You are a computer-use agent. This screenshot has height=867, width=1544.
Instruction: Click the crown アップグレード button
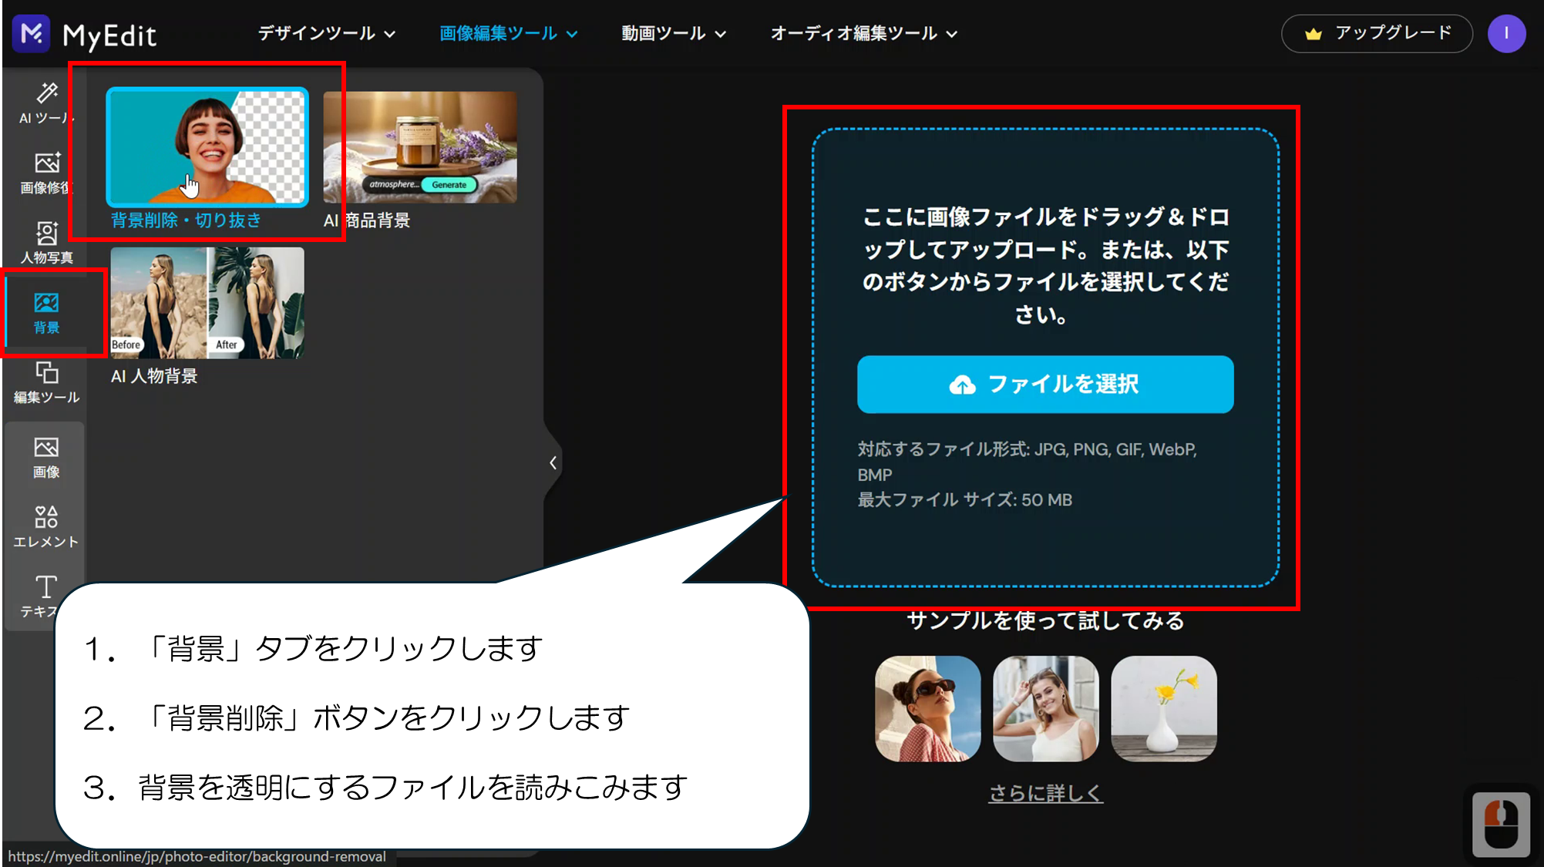(x=1377, y=34)
